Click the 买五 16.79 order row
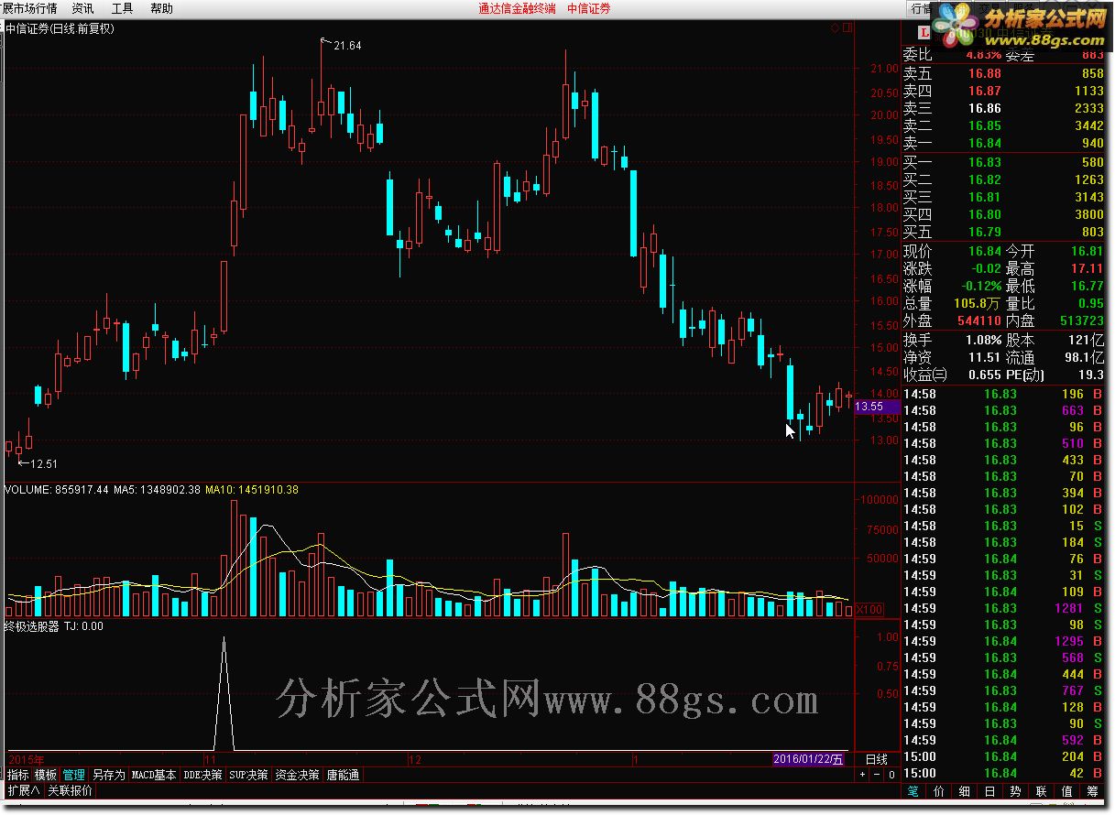Image resolution: width=1115 pixels, height=815 pixels. (x=1004, y=232)
